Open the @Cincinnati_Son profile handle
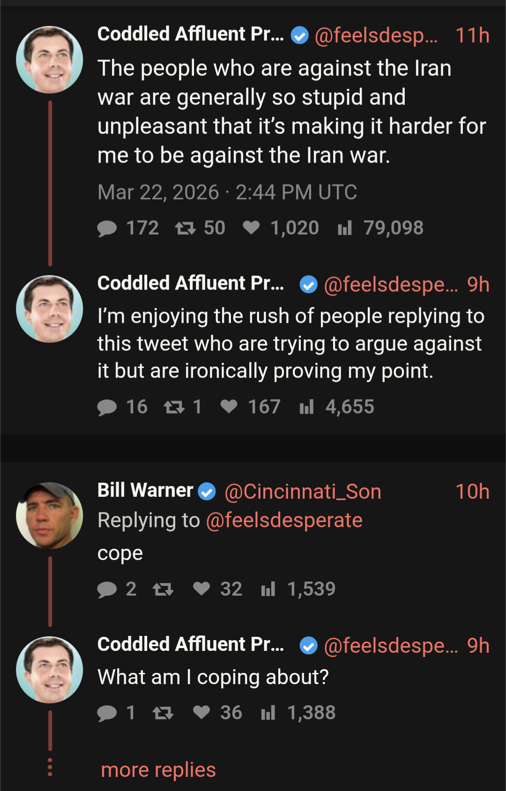The image size is (506, 791). click(x=303, y=492)
